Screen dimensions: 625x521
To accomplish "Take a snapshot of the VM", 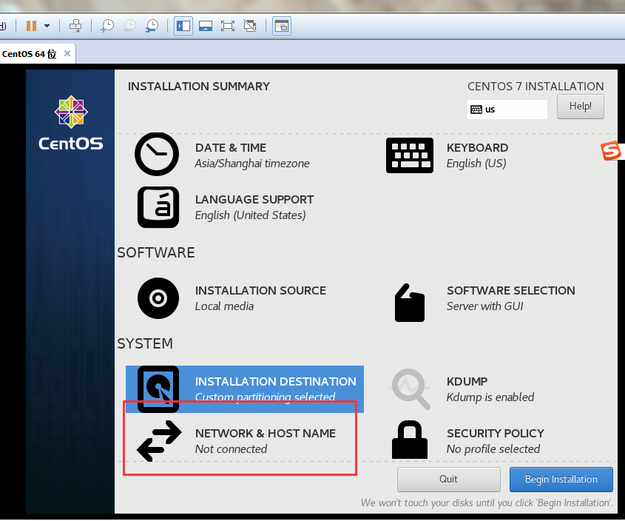I will click(x=107, y=26).
